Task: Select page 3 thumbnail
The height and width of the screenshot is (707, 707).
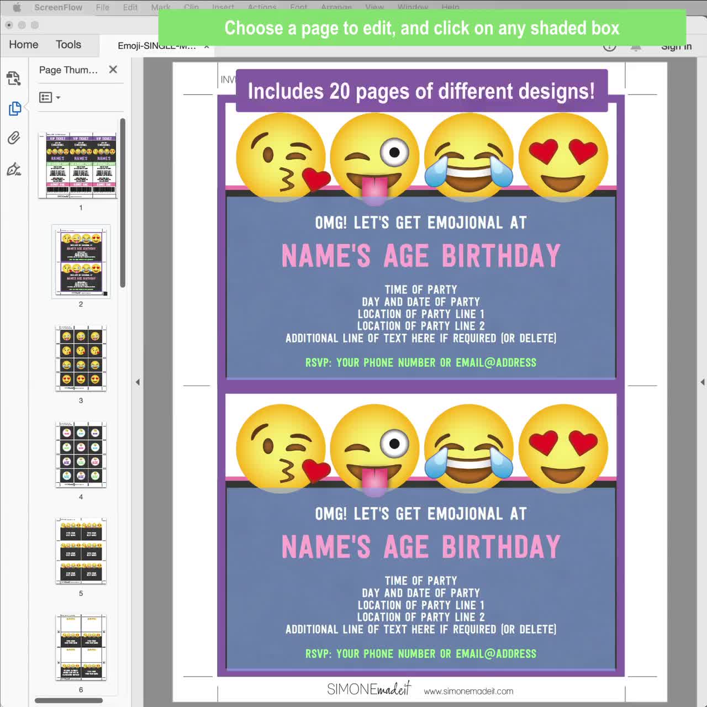Action: [81, 358]
